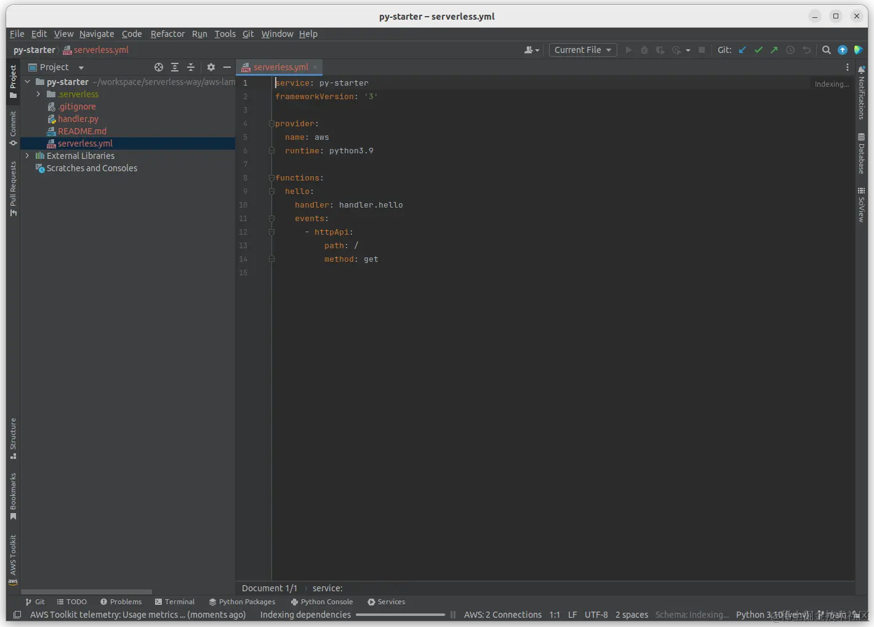Open the Services tool window
Viewport: 874px width, 627px height.
point(387,602)
